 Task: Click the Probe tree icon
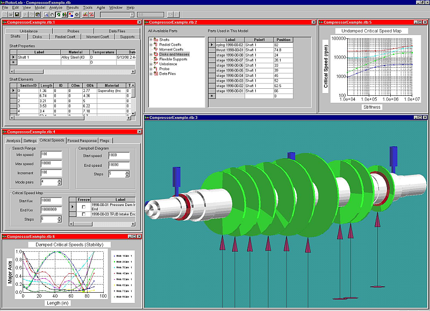pos(156,69)
